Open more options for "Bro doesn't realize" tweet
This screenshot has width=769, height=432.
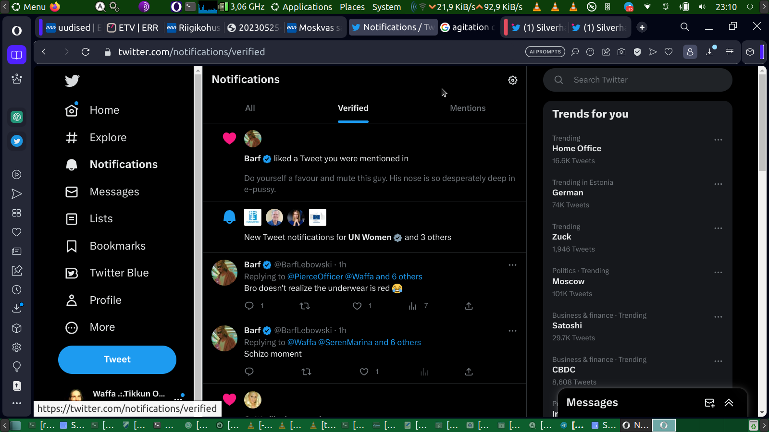pyautogui.click(x=513, y=265)
